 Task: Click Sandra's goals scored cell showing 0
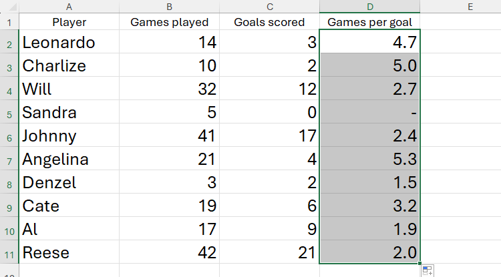pos(269,113)
